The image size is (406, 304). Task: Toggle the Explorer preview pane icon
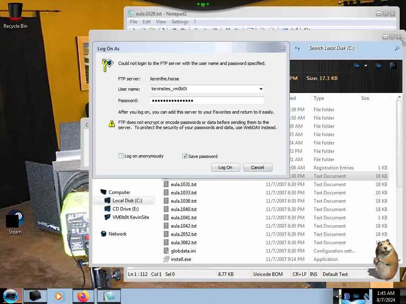[379, 66]
